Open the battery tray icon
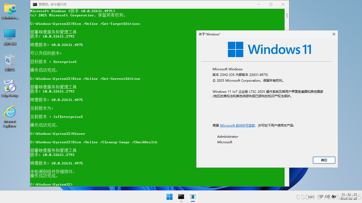362x203 pixels. click(x=334, y=197)
